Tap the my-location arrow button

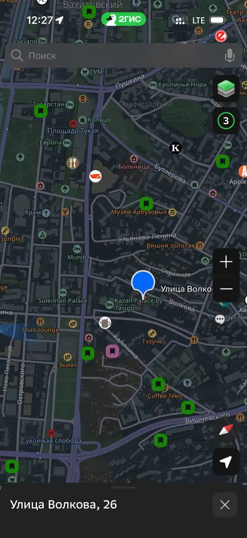pos(226,462)
